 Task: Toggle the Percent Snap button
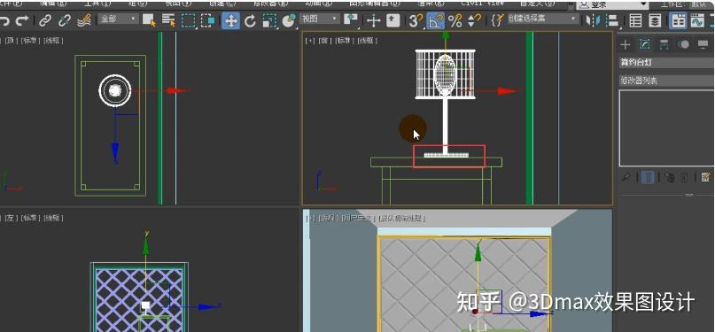(455, 20)
